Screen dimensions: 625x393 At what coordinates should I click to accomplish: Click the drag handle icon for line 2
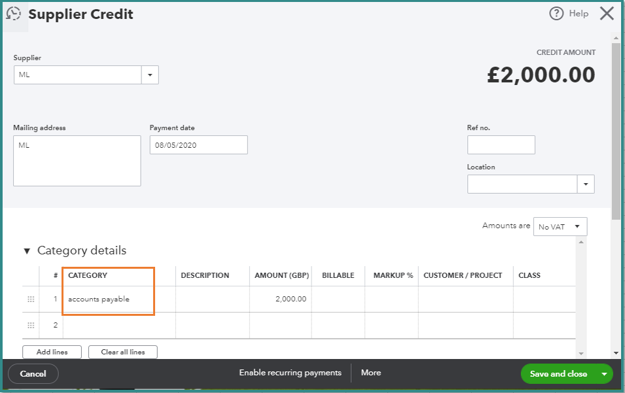coord(30,325)
